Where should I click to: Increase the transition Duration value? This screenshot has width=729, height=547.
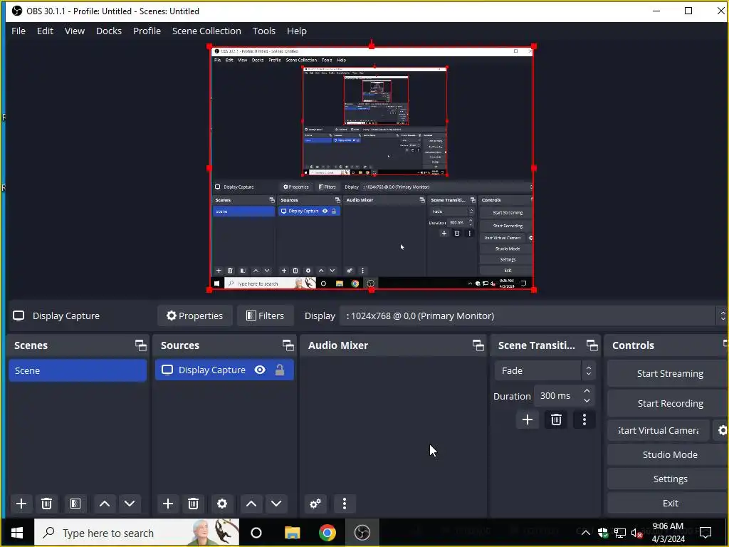pyautogui.click(x=587, y=391)
